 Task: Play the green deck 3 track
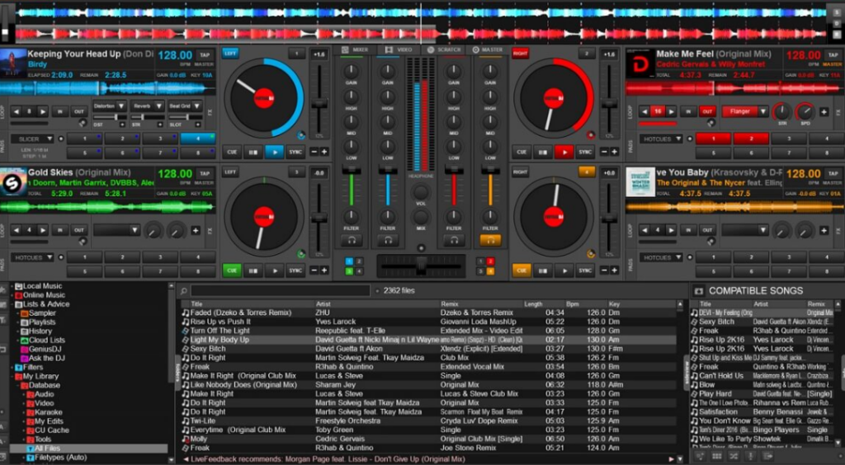point(274,270)
